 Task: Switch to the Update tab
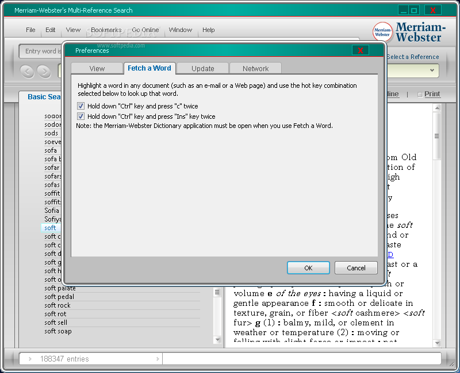203,68
